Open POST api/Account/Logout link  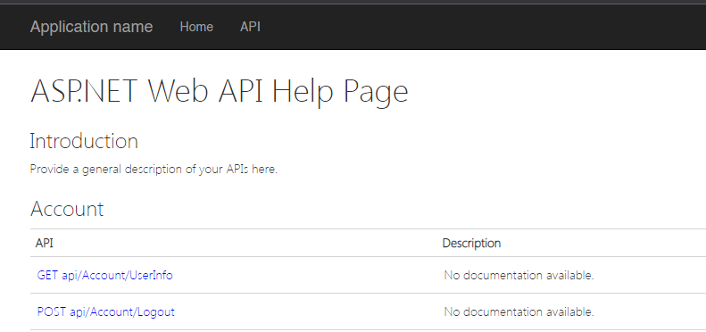pyautogui.click(x=106, y=311)
